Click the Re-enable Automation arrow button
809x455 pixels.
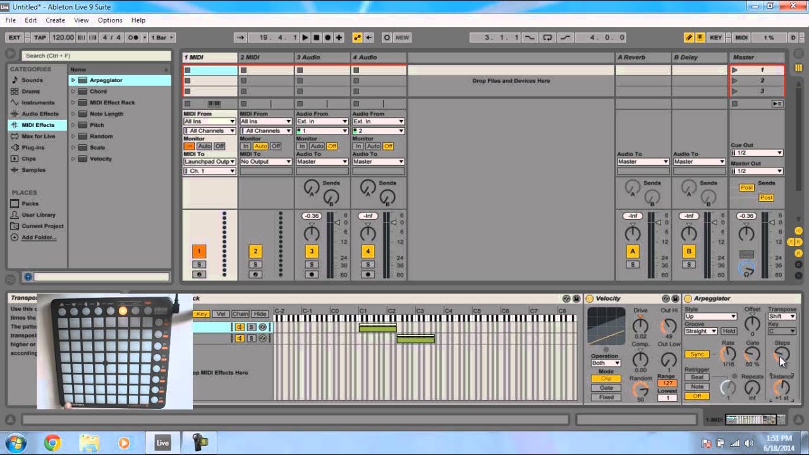pyautogui.click(x=369, y=37)
